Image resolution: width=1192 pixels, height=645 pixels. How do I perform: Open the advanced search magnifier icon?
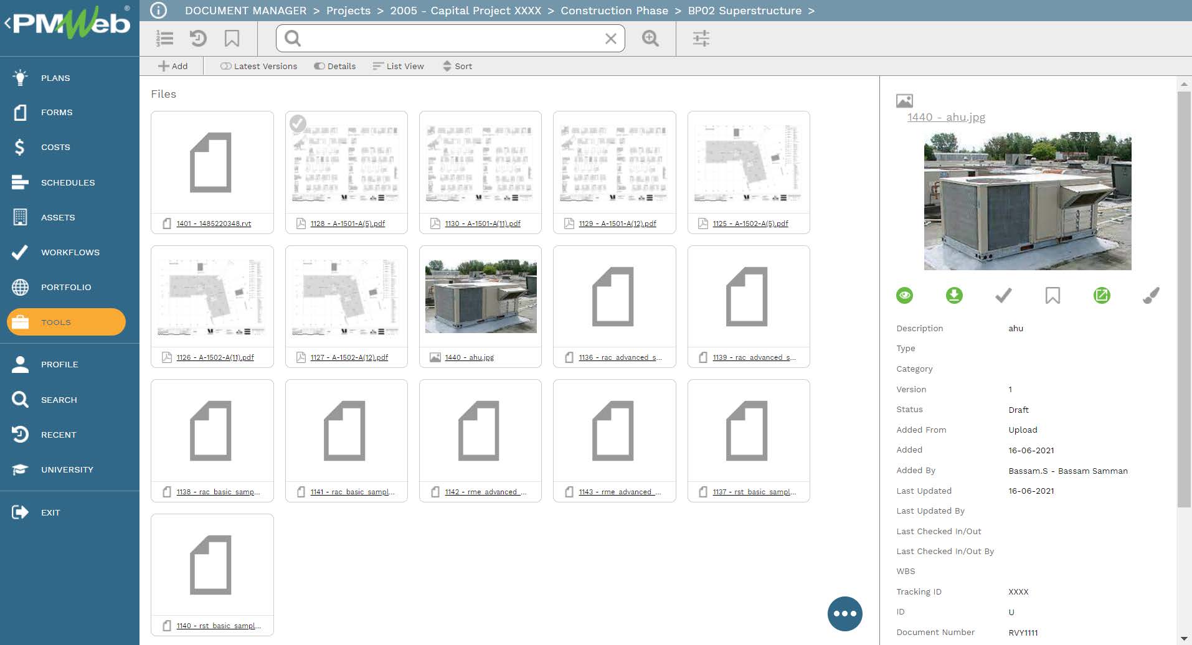[x=650, y=39]
